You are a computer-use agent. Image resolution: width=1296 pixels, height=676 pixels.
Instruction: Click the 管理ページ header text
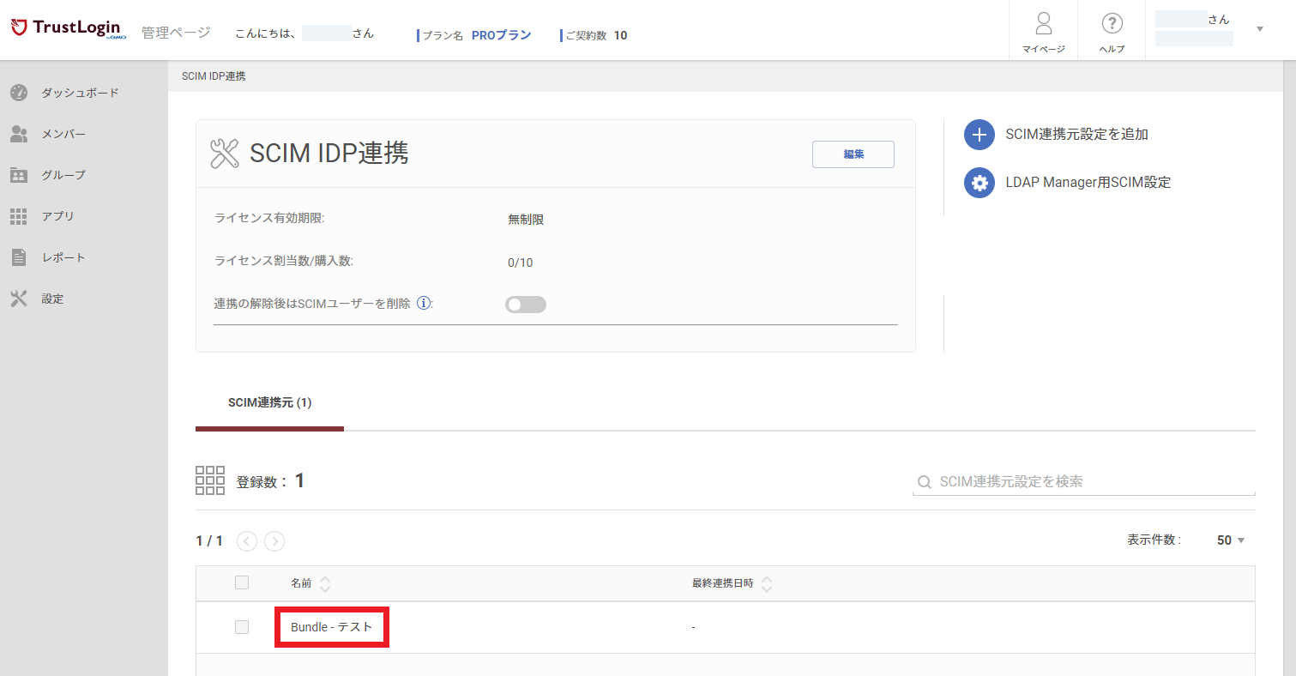(x=176, y=33)
